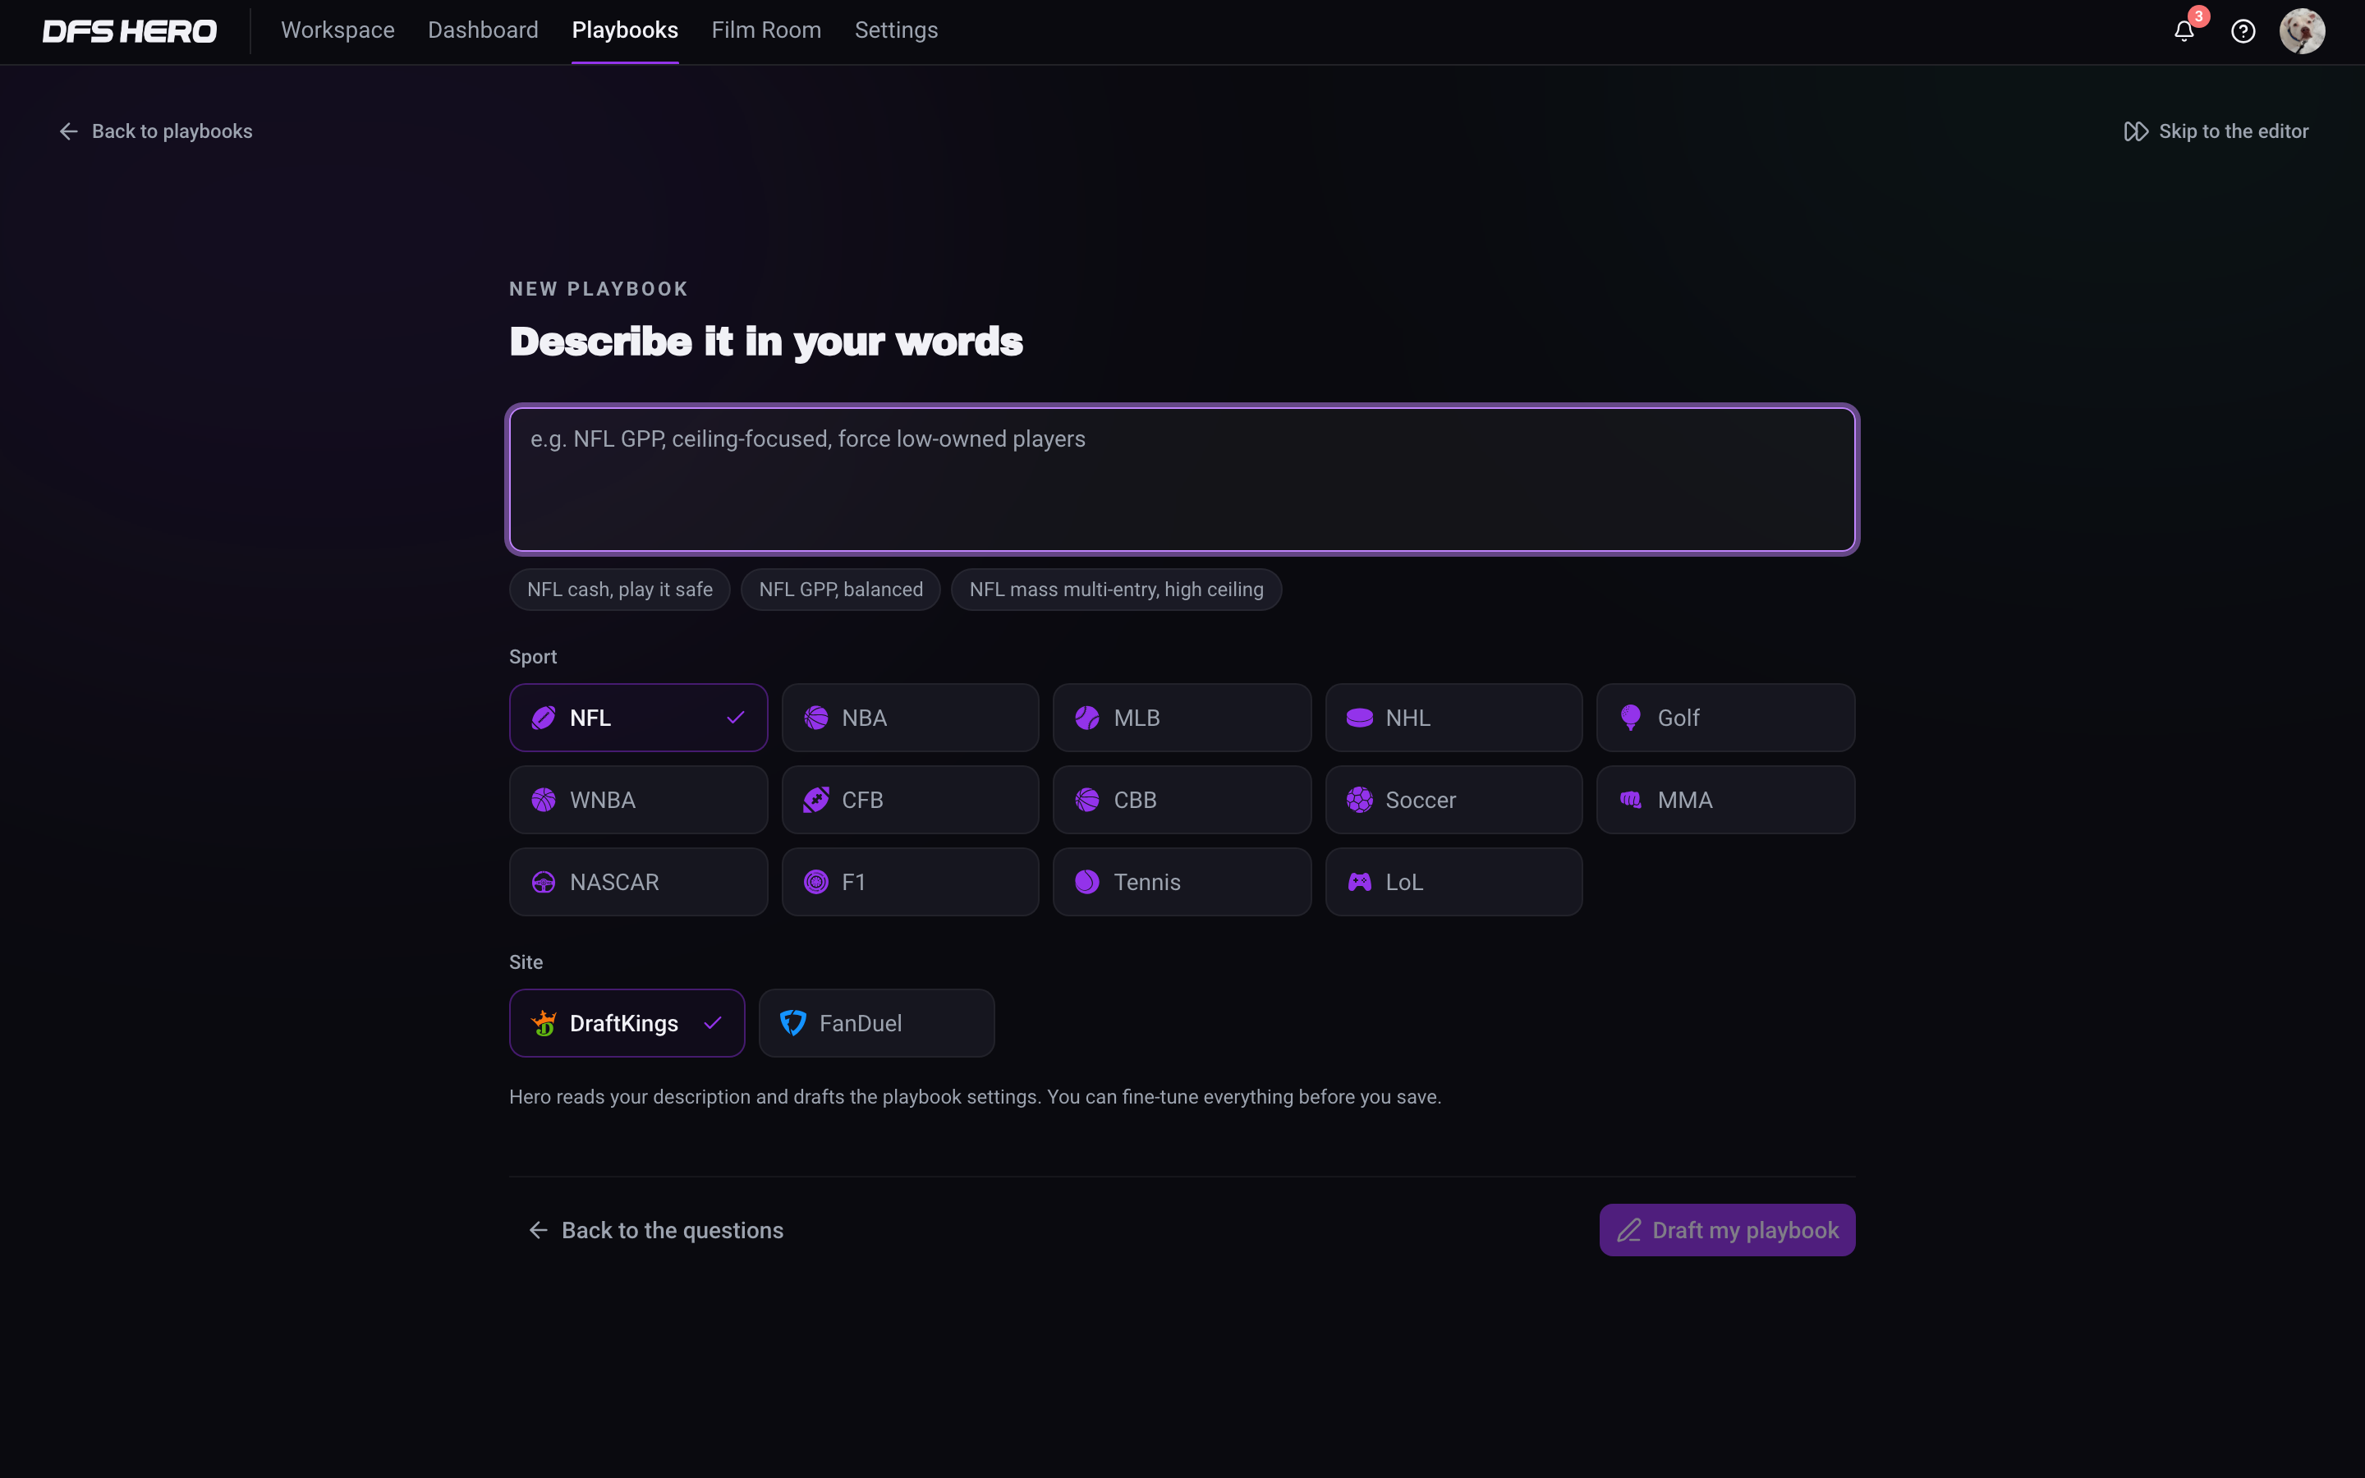Viewport: 2365px width, 1478px height.
Task: Open the help question mark icon
Action: click(2243, 31)
